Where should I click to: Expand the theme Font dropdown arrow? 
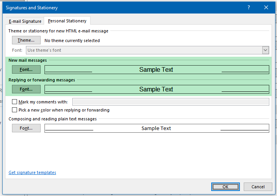tap(265, 50)
